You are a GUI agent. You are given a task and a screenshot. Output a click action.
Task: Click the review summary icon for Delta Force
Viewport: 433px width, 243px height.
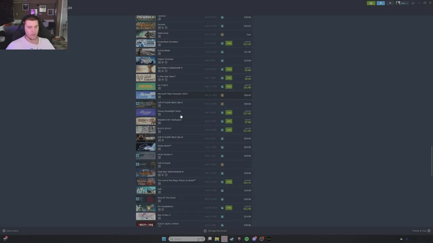(x=222, y=34)
